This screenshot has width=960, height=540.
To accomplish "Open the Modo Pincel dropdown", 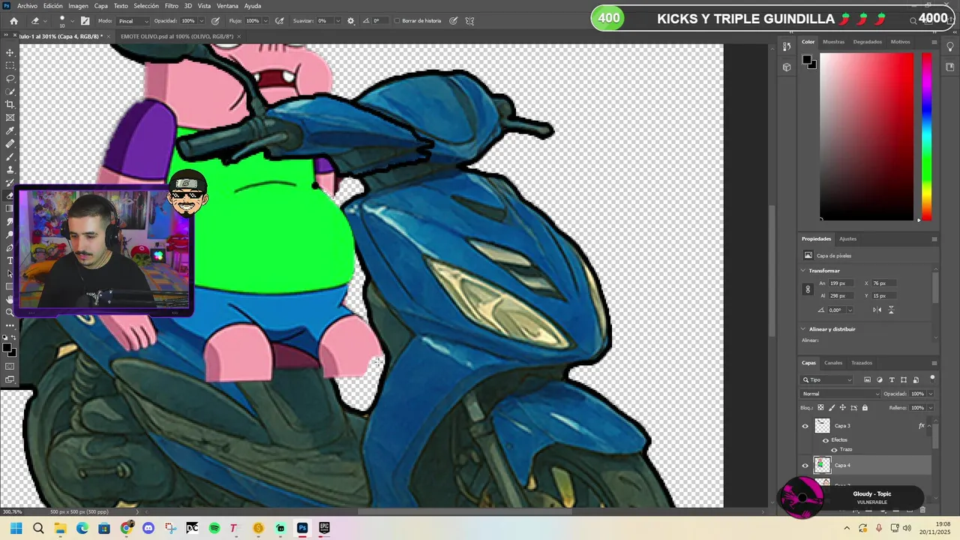I will coord(134,21).
